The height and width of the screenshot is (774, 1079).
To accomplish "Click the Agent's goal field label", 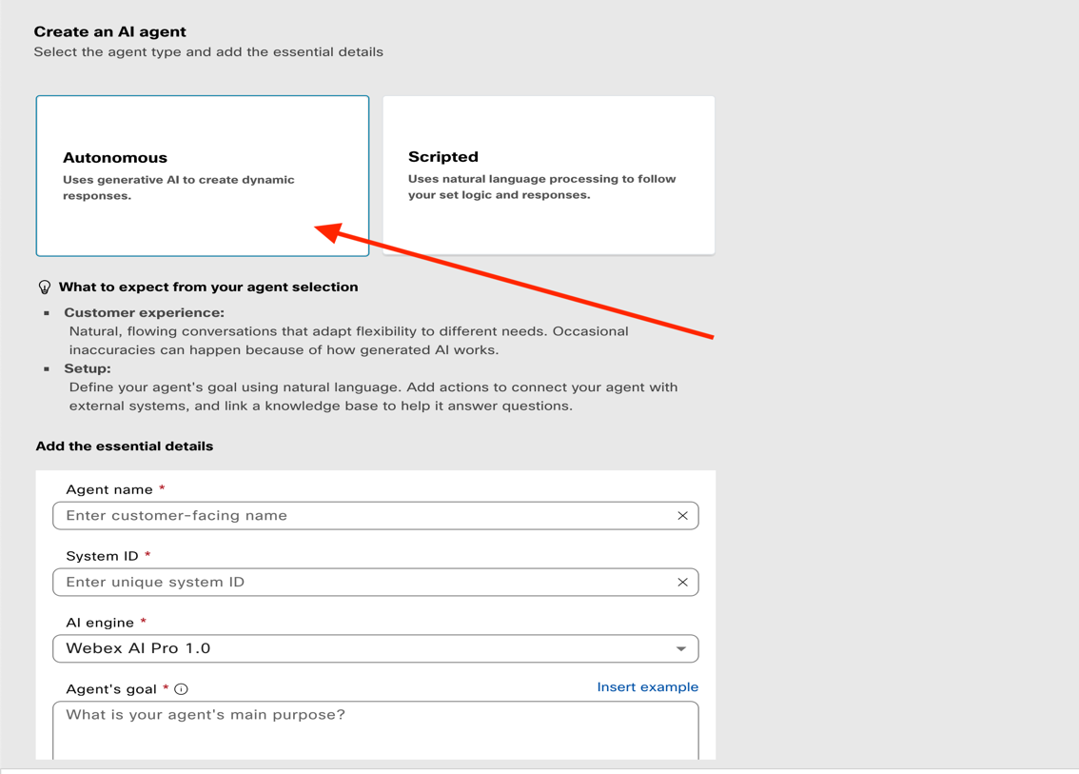I will point(111,689).
